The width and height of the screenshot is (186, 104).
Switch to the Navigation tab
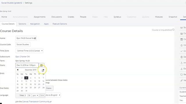35,24
